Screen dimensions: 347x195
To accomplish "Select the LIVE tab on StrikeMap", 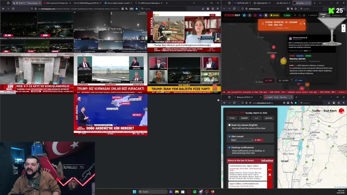I will [x=268, y=80].
